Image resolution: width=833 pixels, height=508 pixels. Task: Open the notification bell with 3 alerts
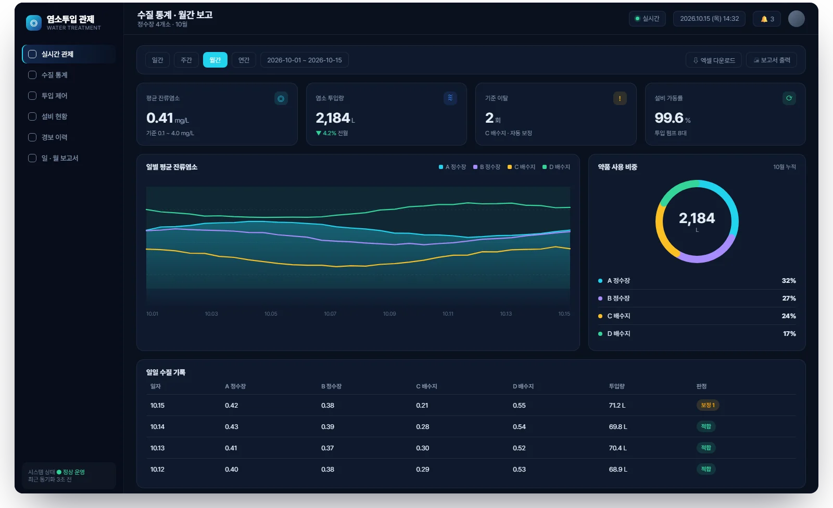[x=767, y=19]
